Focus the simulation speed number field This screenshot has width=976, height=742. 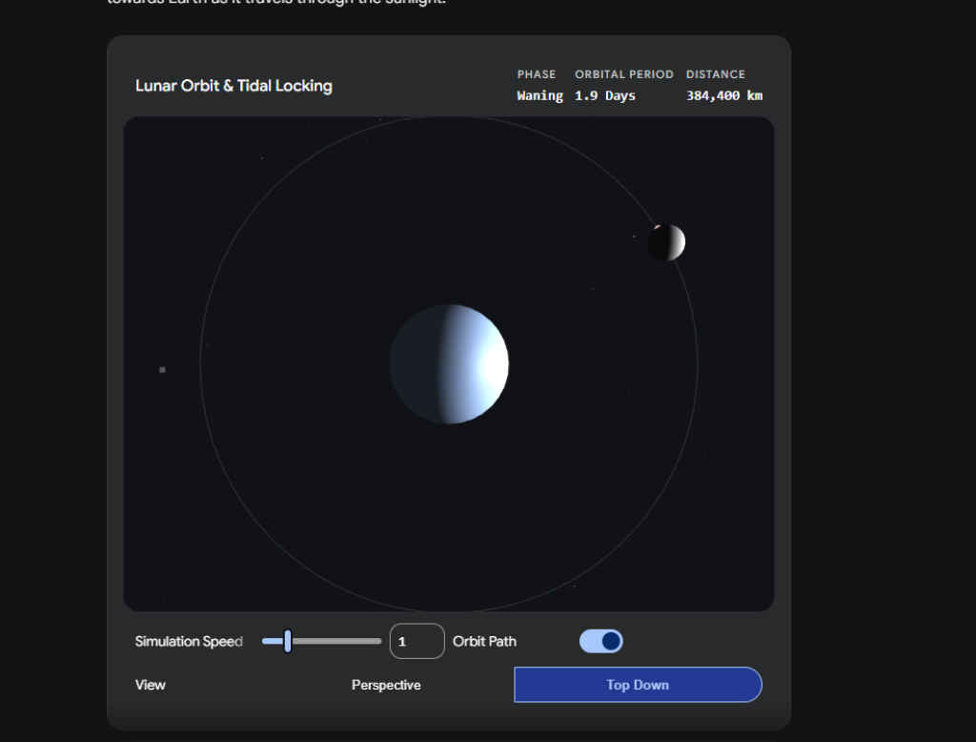(x=417, y=641)
